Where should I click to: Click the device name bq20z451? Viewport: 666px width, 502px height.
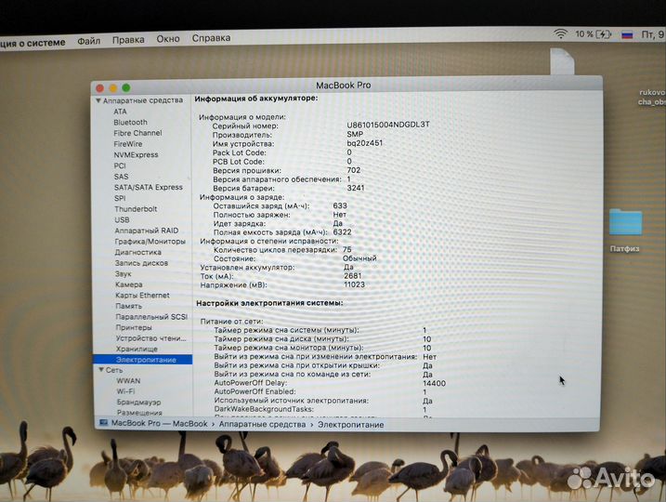tap(365, 143)
